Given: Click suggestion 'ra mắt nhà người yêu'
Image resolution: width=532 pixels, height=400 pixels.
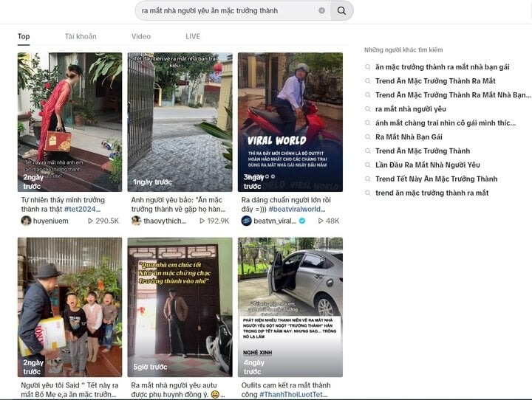Looking at the screenshot, I should coord(411,109).
